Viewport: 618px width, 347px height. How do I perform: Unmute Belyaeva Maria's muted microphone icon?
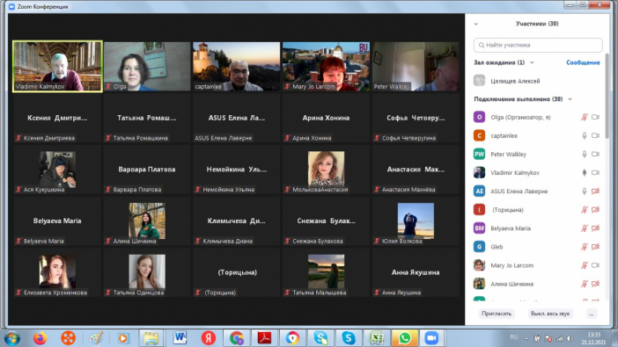click(585, 228)
